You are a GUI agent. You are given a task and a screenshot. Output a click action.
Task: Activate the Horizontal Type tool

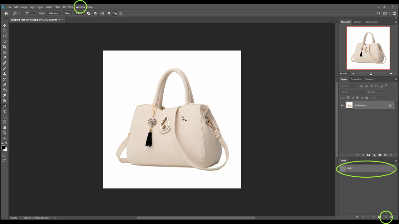click(x=4, y=111)
